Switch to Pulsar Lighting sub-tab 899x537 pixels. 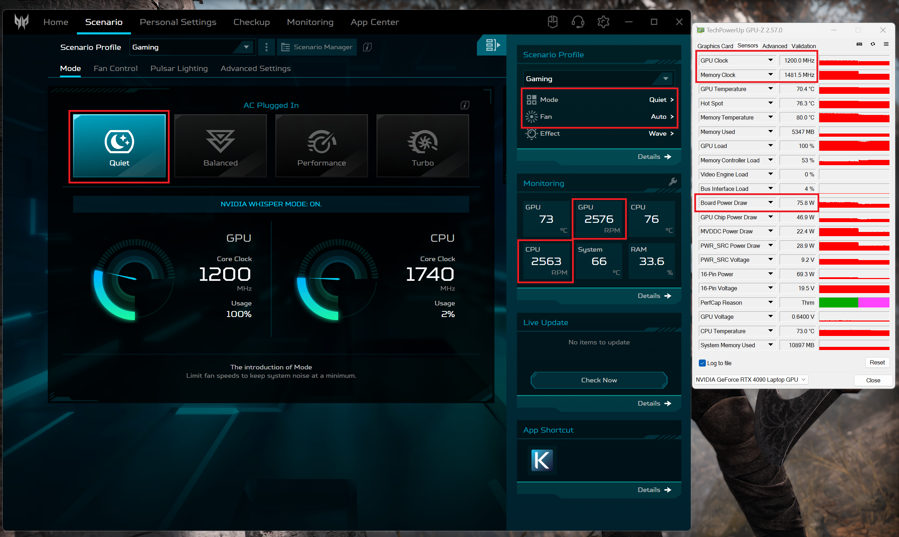point(179,69)
